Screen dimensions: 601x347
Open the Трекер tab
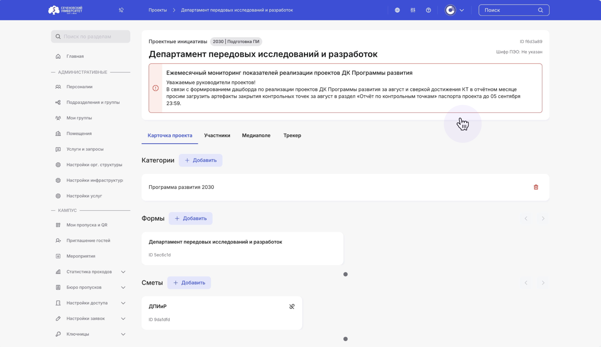click(x=292, y=135)
